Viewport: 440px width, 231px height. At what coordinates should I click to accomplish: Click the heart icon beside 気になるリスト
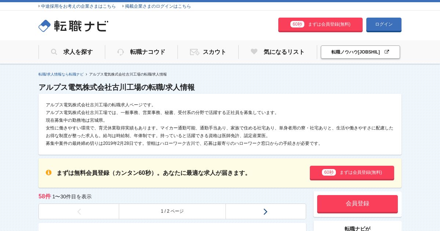click(x=254, y=52)
